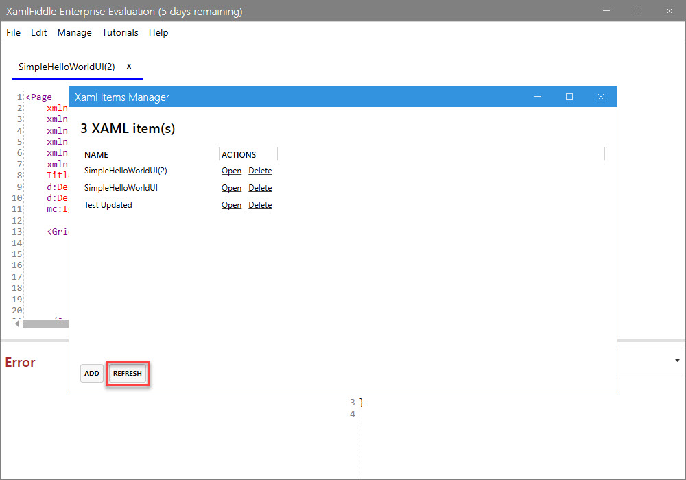The height and width of the screenshot is (480, 686).
Task: Open the Tutorials menu
Action: (120, 32)
